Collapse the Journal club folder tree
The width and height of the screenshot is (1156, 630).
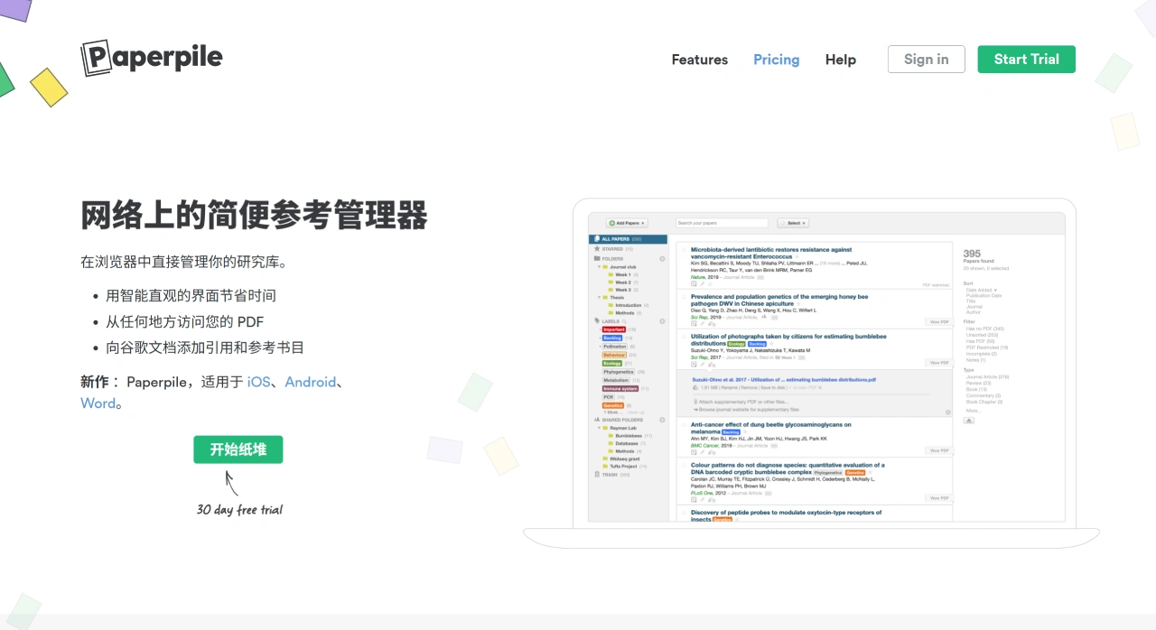point(600,267)
